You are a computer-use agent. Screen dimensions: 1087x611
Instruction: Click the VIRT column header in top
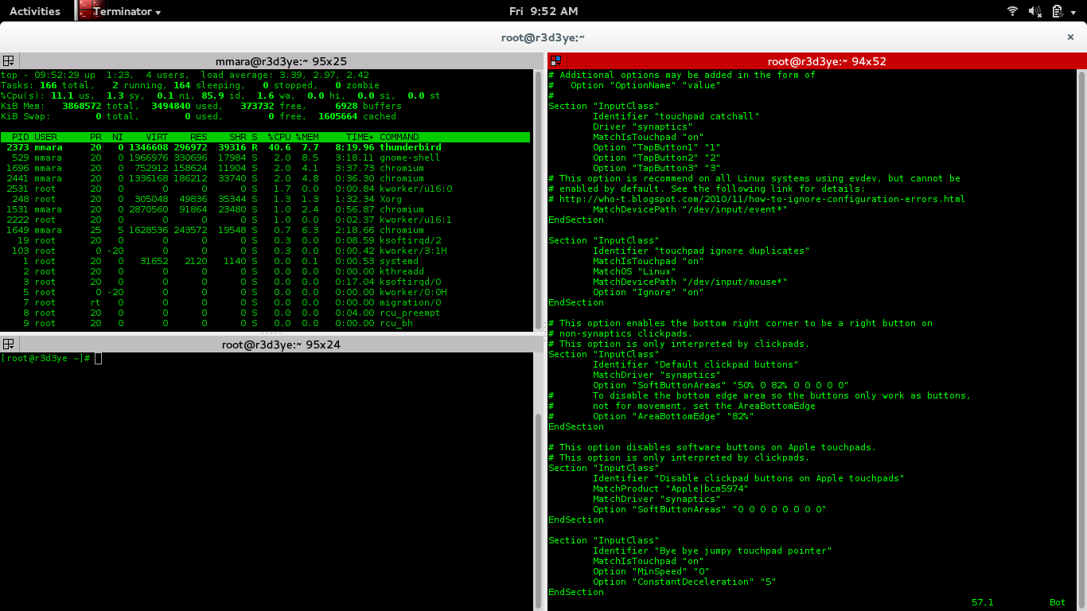tap(158, 137)
